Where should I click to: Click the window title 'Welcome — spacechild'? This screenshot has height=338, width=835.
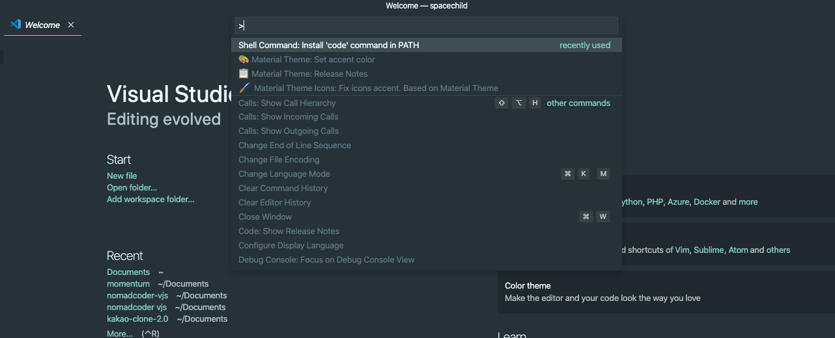(427, 6)
